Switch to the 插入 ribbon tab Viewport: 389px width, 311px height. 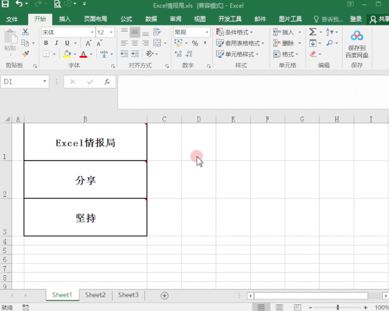click(x=65, y=19)
